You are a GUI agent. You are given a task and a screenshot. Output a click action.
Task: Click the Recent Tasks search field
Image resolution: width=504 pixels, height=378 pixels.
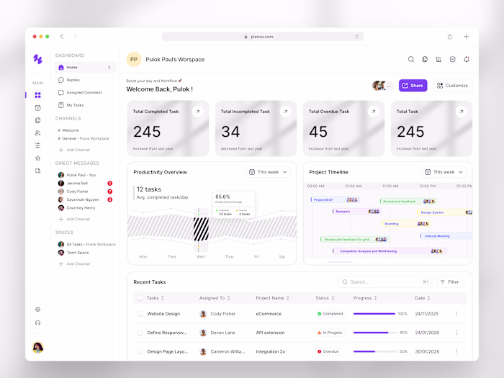click(x=386, y=282)
